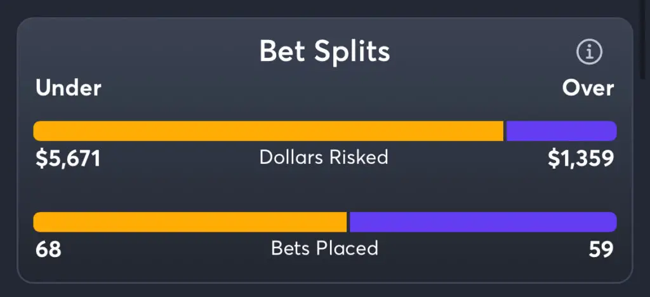Click the divider between Dollars Risked bar segments

[x=505, y=131]
